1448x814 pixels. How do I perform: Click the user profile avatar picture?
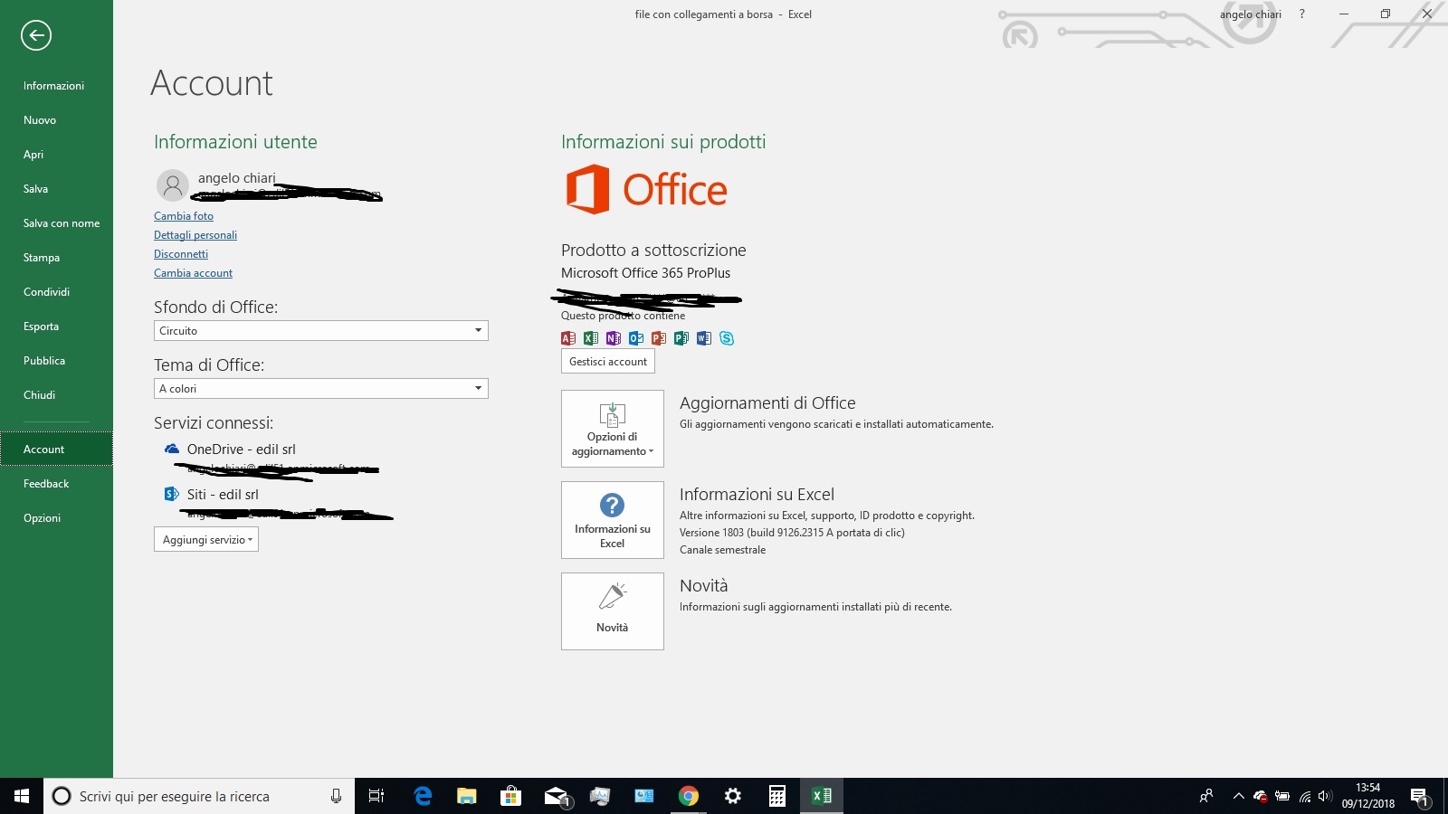[x=172, y=185]
